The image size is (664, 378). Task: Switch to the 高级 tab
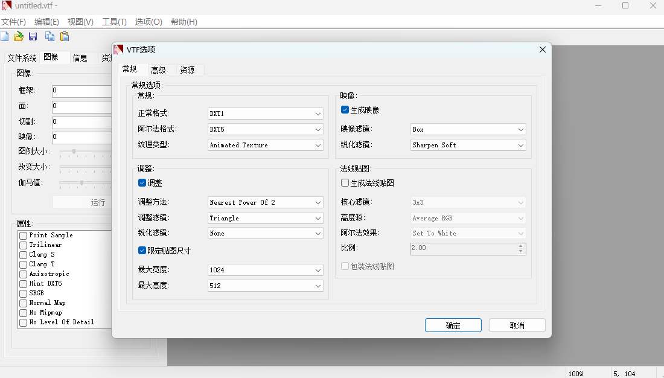(x=158, y=70)
